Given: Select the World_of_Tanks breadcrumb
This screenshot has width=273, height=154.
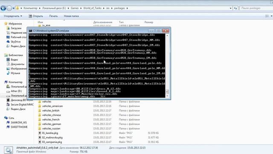Looking at the screenshot, I should pyautogui.click(x=92, y=8).
